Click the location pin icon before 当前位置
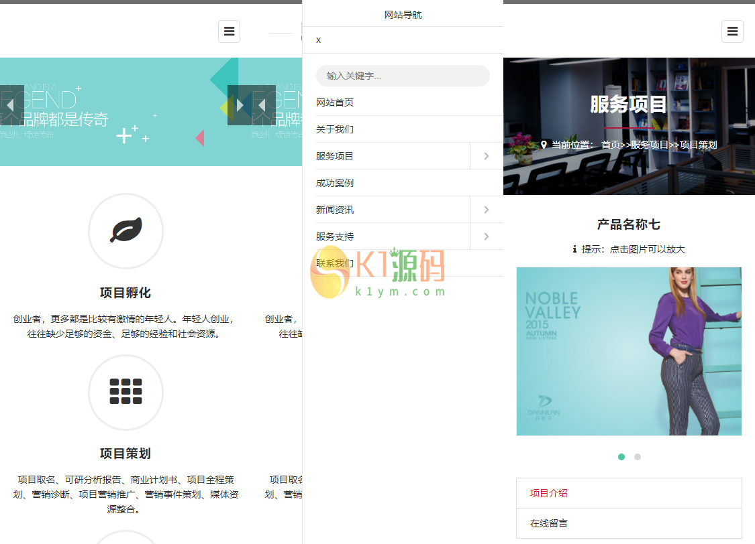 click(x=544, y=144)
